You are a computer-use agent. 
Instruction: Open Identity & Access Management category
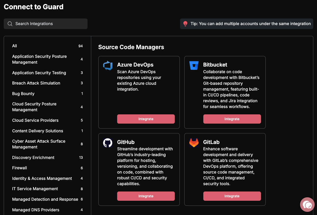pyautogui.click(x=47, y=179)
